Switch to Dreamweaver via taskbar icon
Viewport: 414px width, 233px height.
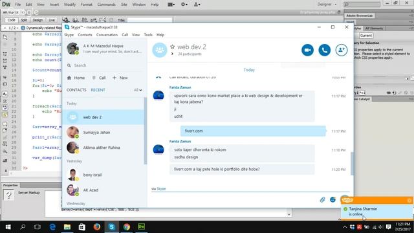[142, 227]
